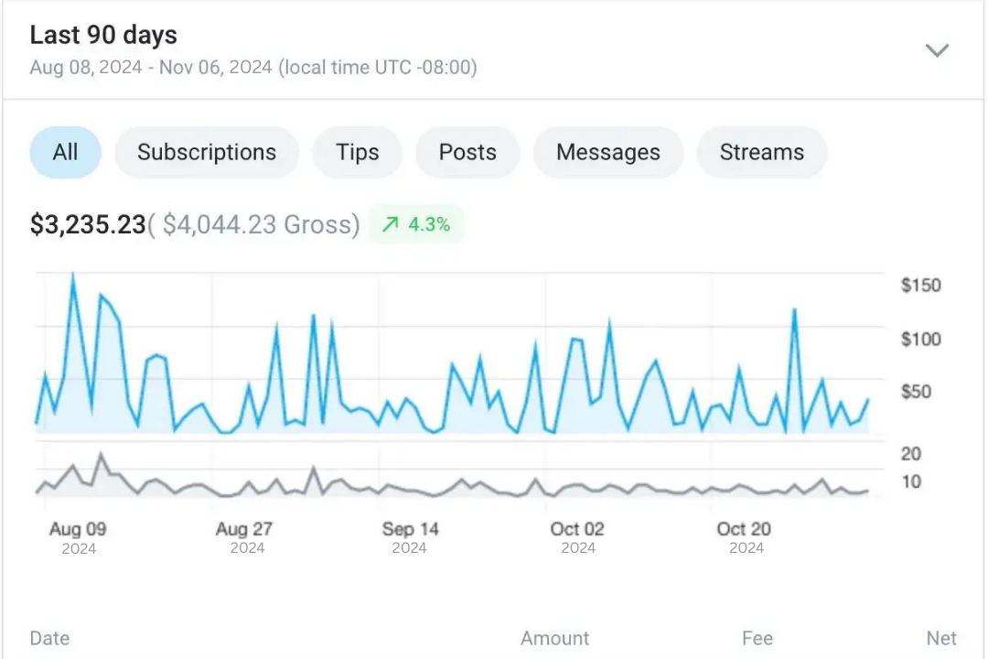Select the Sep 14 date marker
The image size is (988, 659).
pos(410,529)
